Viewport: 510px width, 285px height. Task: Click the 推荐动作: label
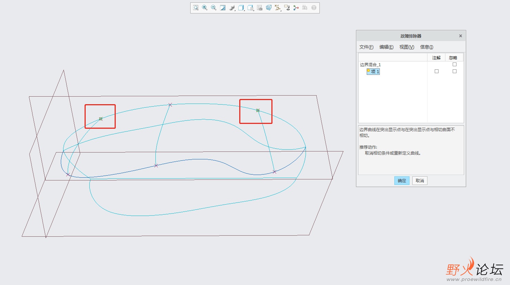coord(368,147)
